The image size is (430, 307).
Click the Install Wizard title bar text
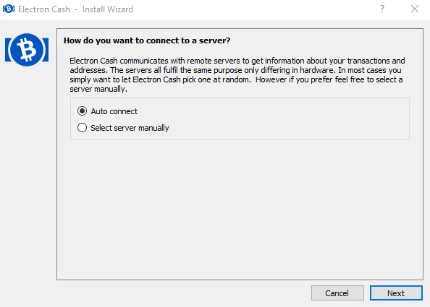(107, 9)
